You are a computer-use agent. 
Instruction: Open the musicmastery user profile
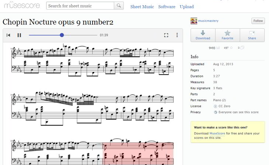(x=208, y=21)
